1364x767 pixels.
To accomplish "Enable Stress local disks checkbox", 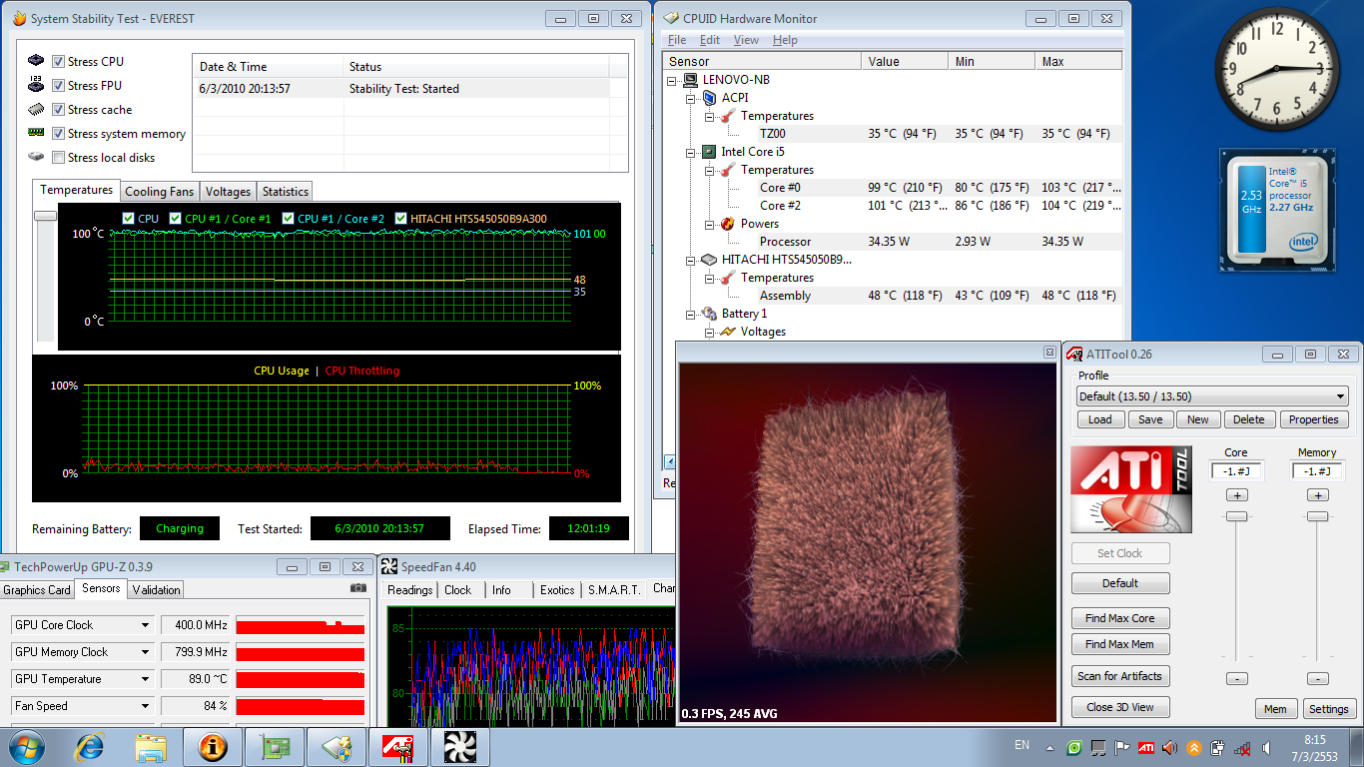I will pos(58,158).
